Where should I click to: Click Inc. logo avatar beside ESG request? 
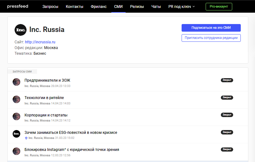(16, 134)
